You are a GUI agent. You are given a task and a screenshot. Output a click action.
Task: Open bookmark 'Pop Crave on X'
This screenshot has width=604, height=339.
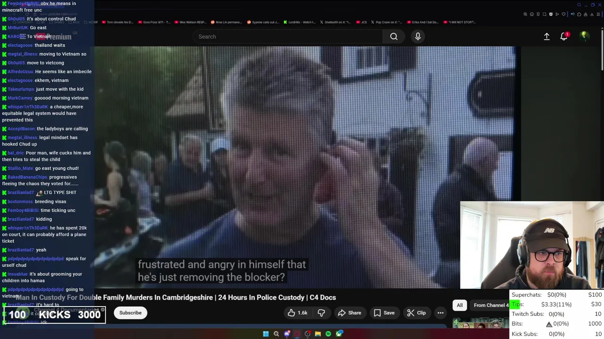click(x=386, y=22)
